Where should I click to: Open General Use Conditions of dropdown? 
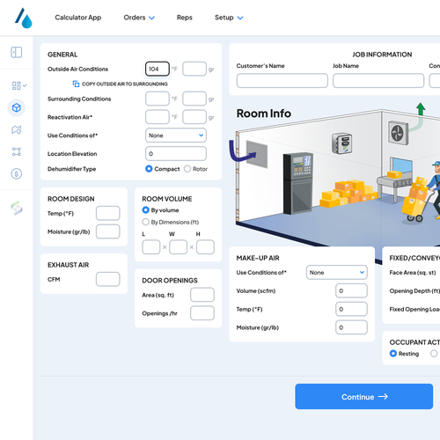[x=176, y=136]
